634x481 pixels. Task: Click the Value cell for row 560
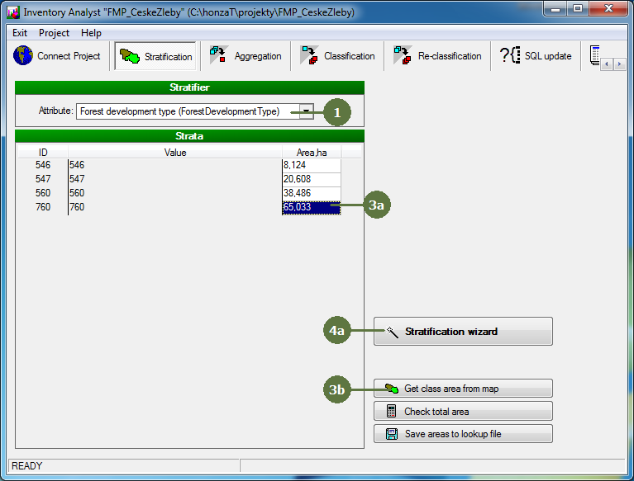tap(174, 194)
